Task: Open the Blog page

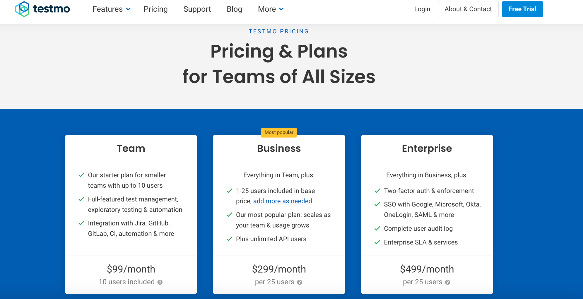Action: [x=234, y=9]
